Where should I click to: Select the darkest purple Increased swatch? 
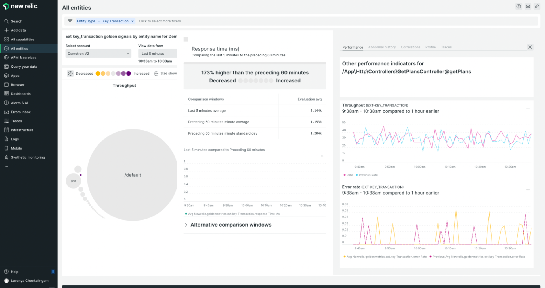click(x=129, y=73)
